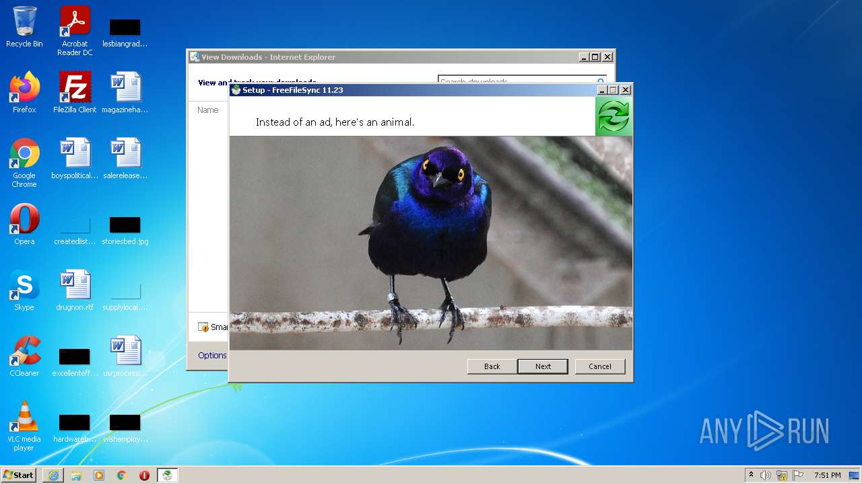Select salerelease... Word document
This screenshot has width=862, height=484.
[125, 159]
